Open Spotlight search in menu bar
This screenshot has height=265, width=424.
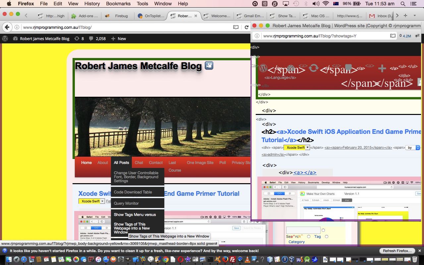click(403, 4)
